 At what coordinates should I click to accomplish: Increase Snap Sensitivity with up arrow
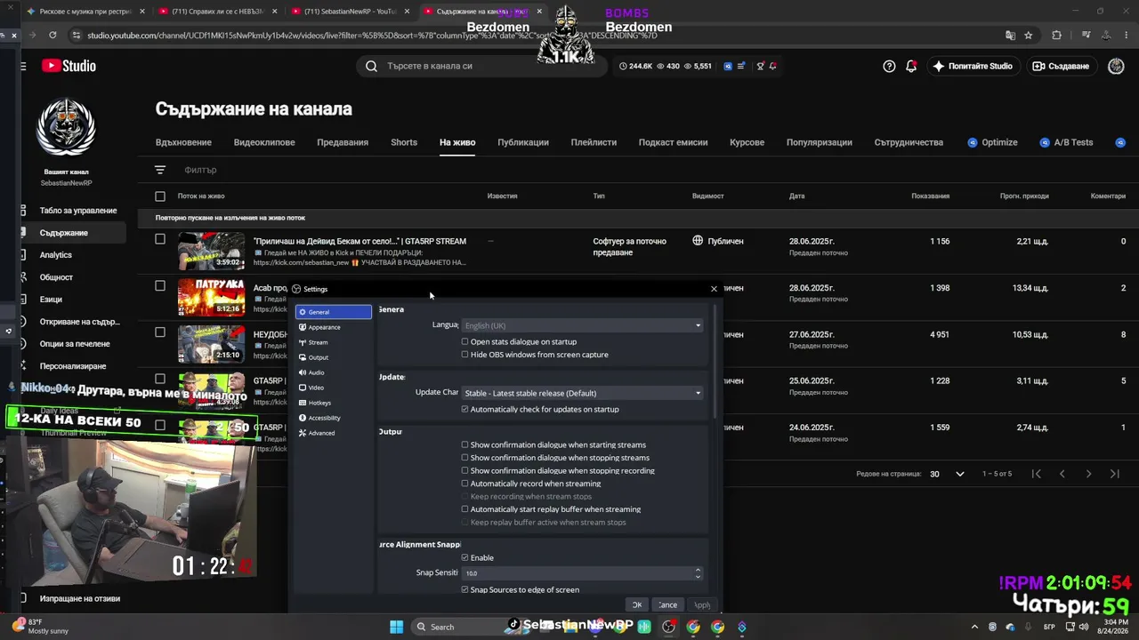[x=698, y=570]
